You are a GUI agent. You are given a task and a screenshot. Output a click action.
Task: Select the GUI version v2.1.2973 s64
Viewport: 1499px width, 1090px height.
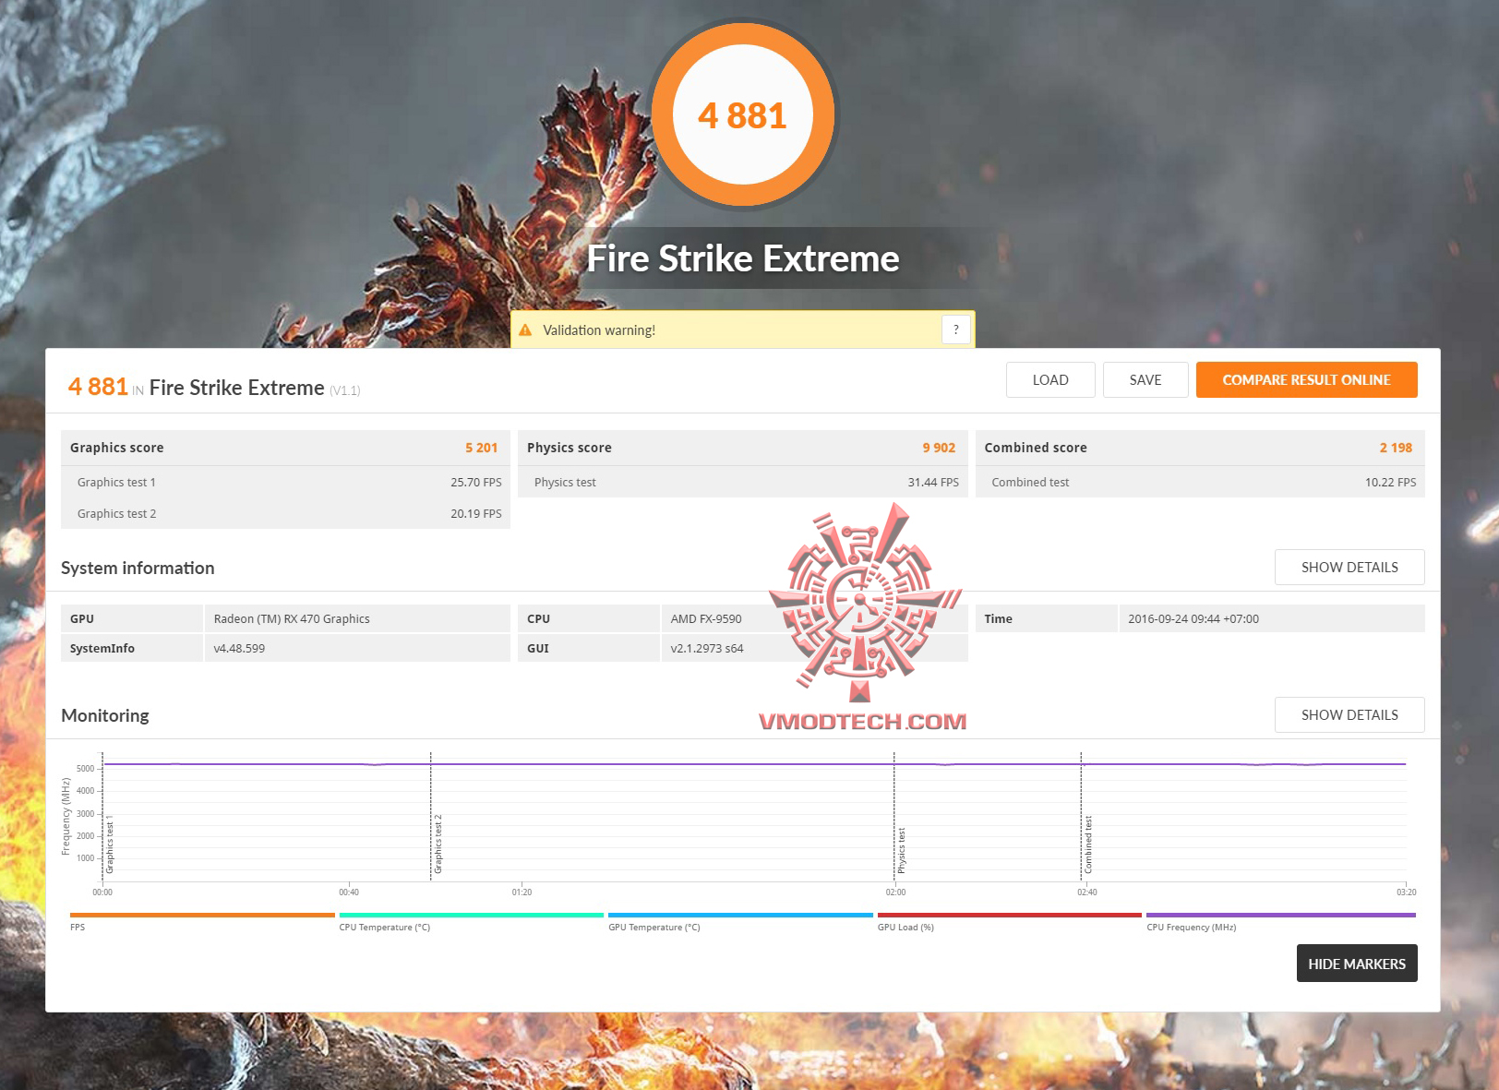pyautogui.click(x=707, y=649)
